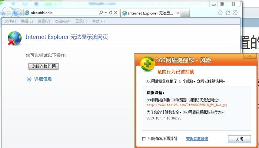Open the 收藏夹(A) menu
This screenshot has width=259, height=148.
(x=63, y=21)
